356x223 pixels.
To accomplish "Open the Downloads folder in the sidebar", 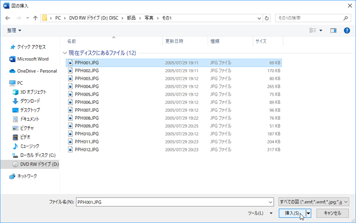I will [30, 101].
